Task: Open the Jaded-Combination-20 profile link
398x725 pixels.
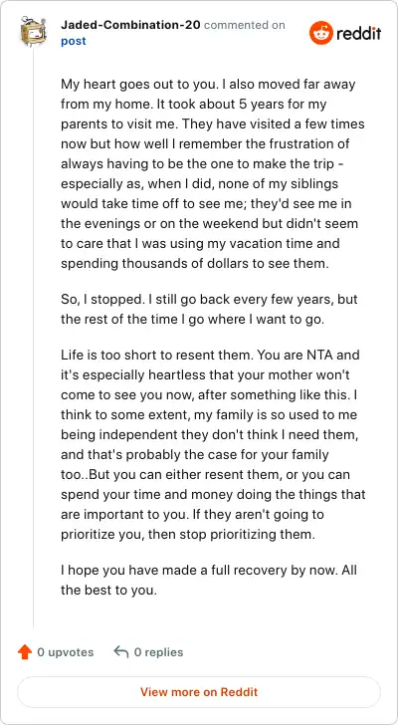Action: point(130,25)
